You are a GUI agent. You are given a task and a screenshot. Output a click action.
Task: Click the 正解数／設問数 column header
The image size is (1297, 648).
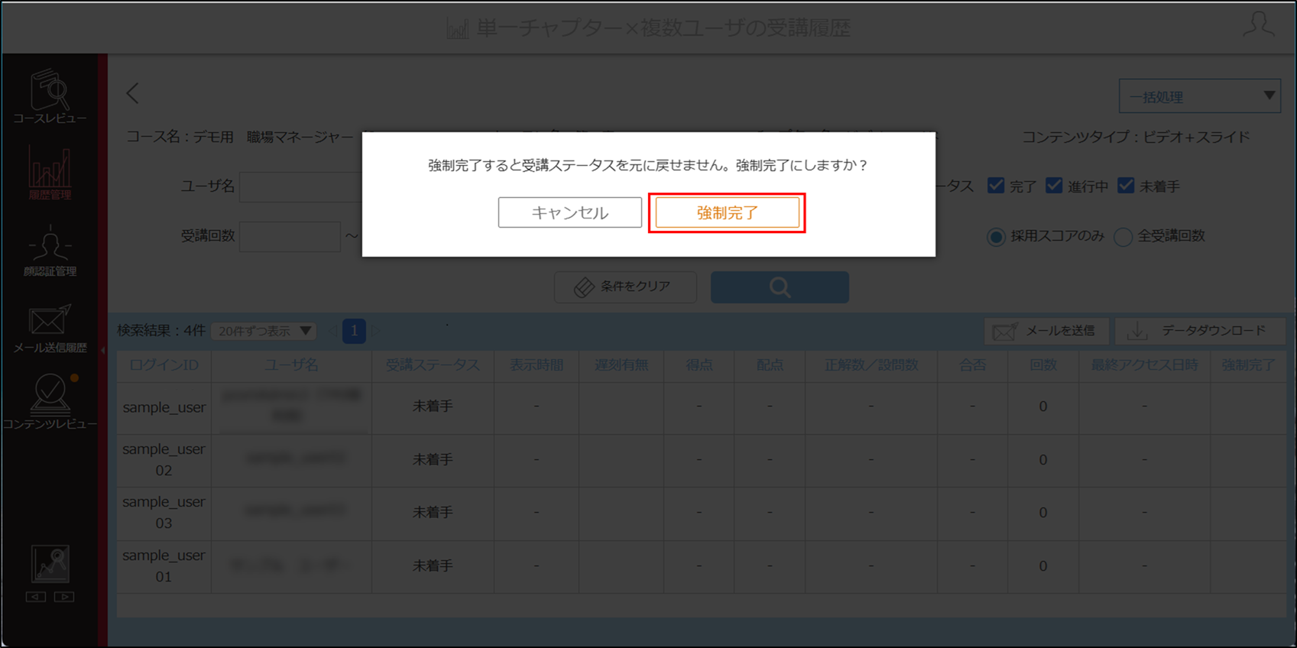(871, 365)
